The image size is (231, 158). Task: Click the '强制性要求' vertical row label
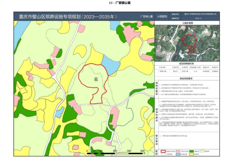[156, 89]
